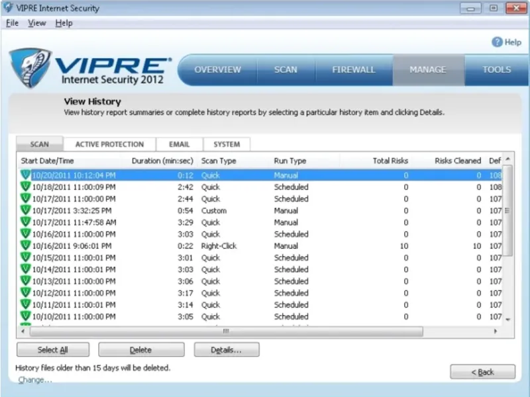
Task: Click shield icon for 10/18/2011 11:00:09 PM scan
Action: coord(26,187)
